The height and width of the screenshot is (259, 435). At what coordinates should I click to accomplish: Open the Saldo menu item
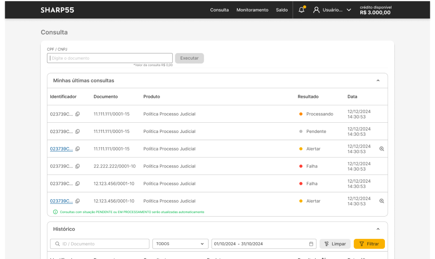coord(282,10)
